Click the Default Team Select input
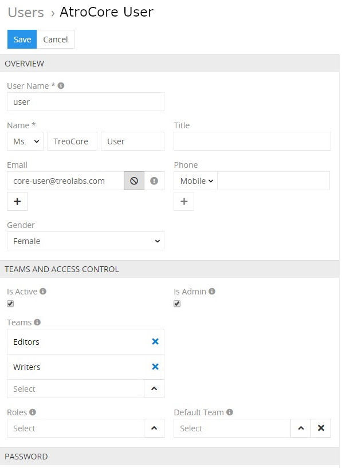 pos(232,428)
